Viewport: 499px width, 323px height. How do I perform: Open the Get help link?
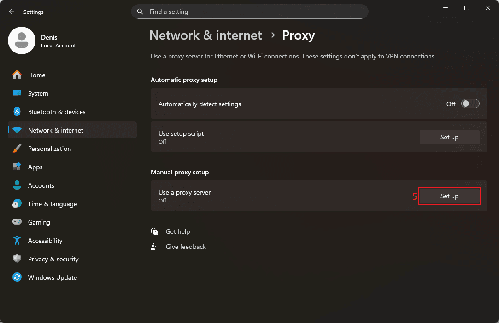click(x=177, y=231)
